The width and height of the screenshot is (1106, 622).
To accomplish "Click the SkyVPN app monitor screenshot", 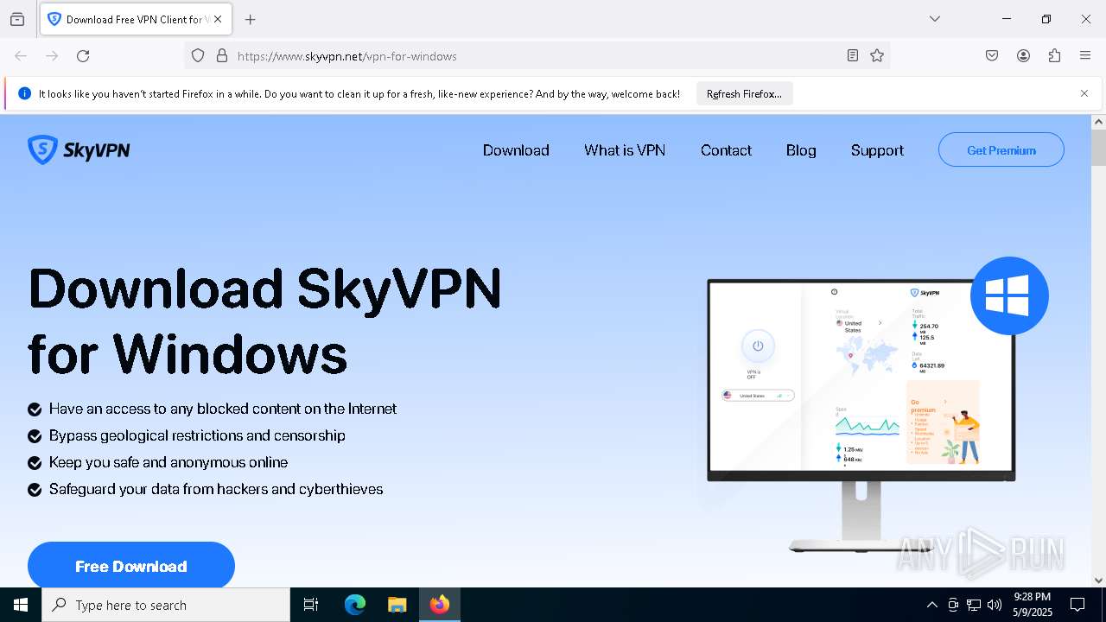I will 861,380.
